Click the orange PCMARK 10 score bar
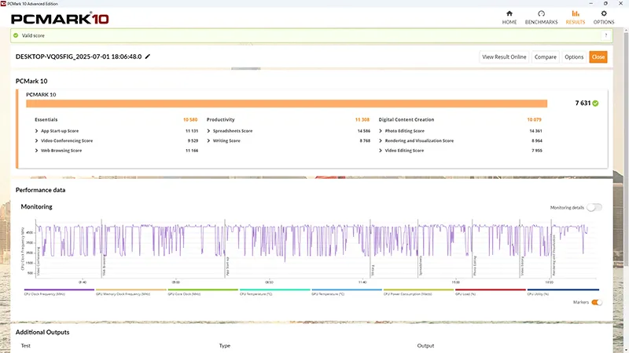629x353 pixels. (x=286, y=104)
